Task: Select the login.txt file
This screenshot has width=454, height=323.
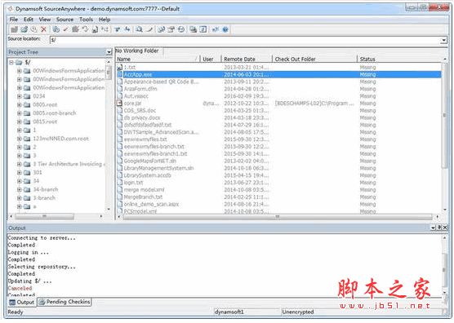Action: click(x=133, y=183)
